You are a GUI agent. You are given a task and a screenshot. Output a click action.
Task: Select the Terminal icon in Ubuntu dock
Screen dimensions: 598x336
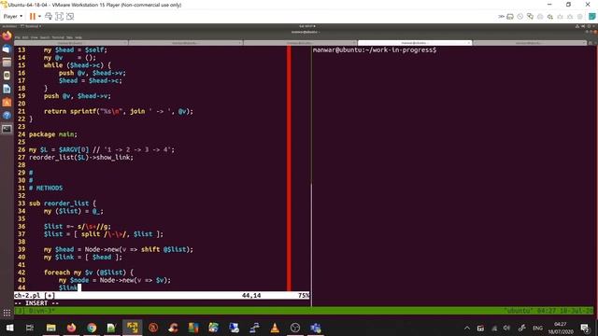click(x=7, y=129)
